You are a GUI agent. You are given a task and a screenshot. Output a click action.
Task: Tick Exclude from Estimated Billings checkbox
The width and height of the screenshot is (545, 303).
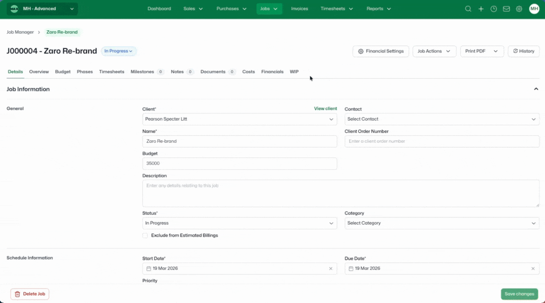pyautogui.click(x=145, y=236)
